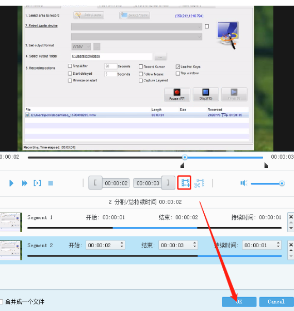Remove Segment 1 with its X icon
The width and height of the screenshot is (294, 311).
point(291,217)
